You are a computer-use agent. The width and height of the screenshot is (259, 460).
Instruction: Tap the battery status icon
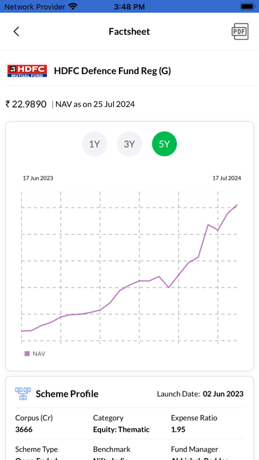click(x=248, y=7)
